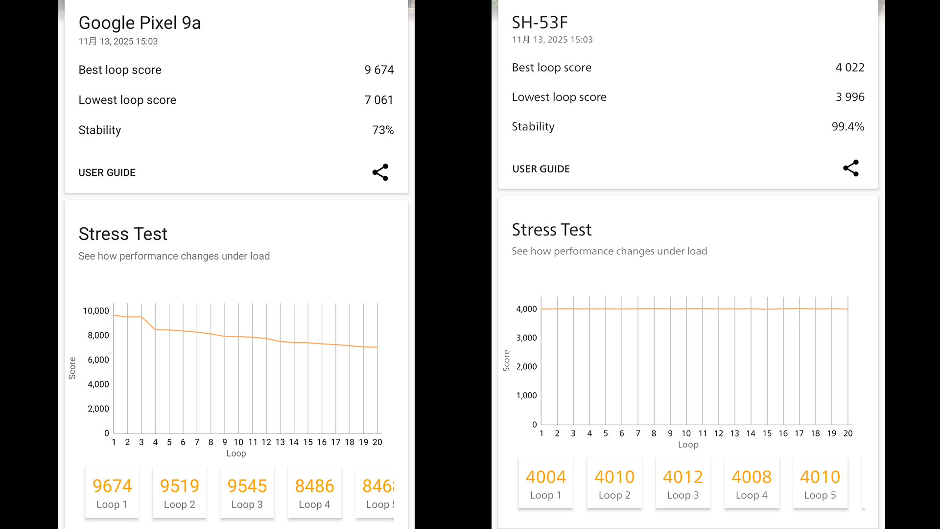This screenshot has height=529, width=940.
Task: Select Pixel 9a Loop 3 score 9545
Action: (247, 493)
